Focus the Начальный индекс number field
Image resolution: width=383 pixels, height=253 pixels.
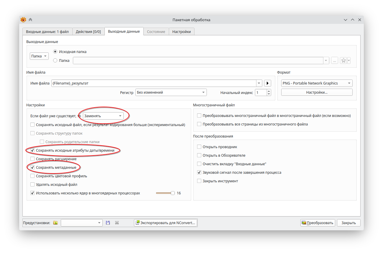coord(261,92)
